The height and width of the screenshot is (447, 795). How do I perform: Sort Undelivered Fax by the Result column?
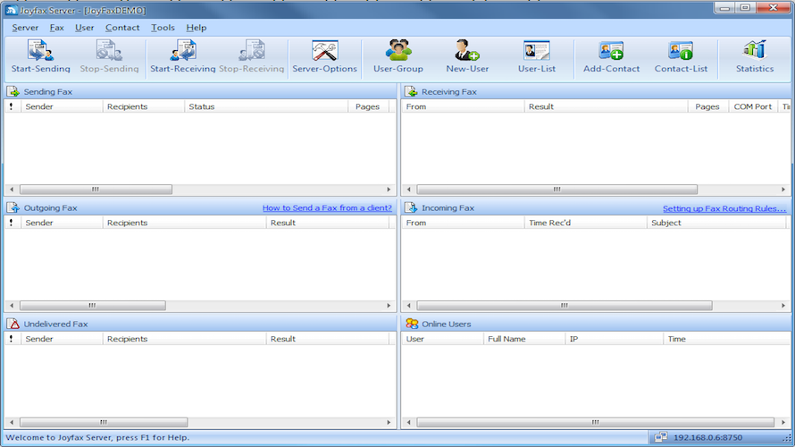(x=328, y=339)
